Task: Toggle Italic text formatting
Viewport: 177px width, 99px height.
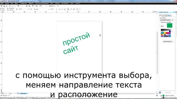Action: pyautogui.click(x=62, y=9)
